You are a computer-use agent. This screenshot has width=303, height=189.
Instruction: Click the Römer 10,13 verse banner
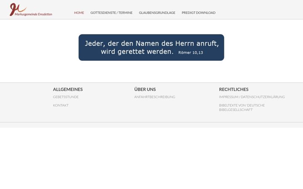pos(151,47)
